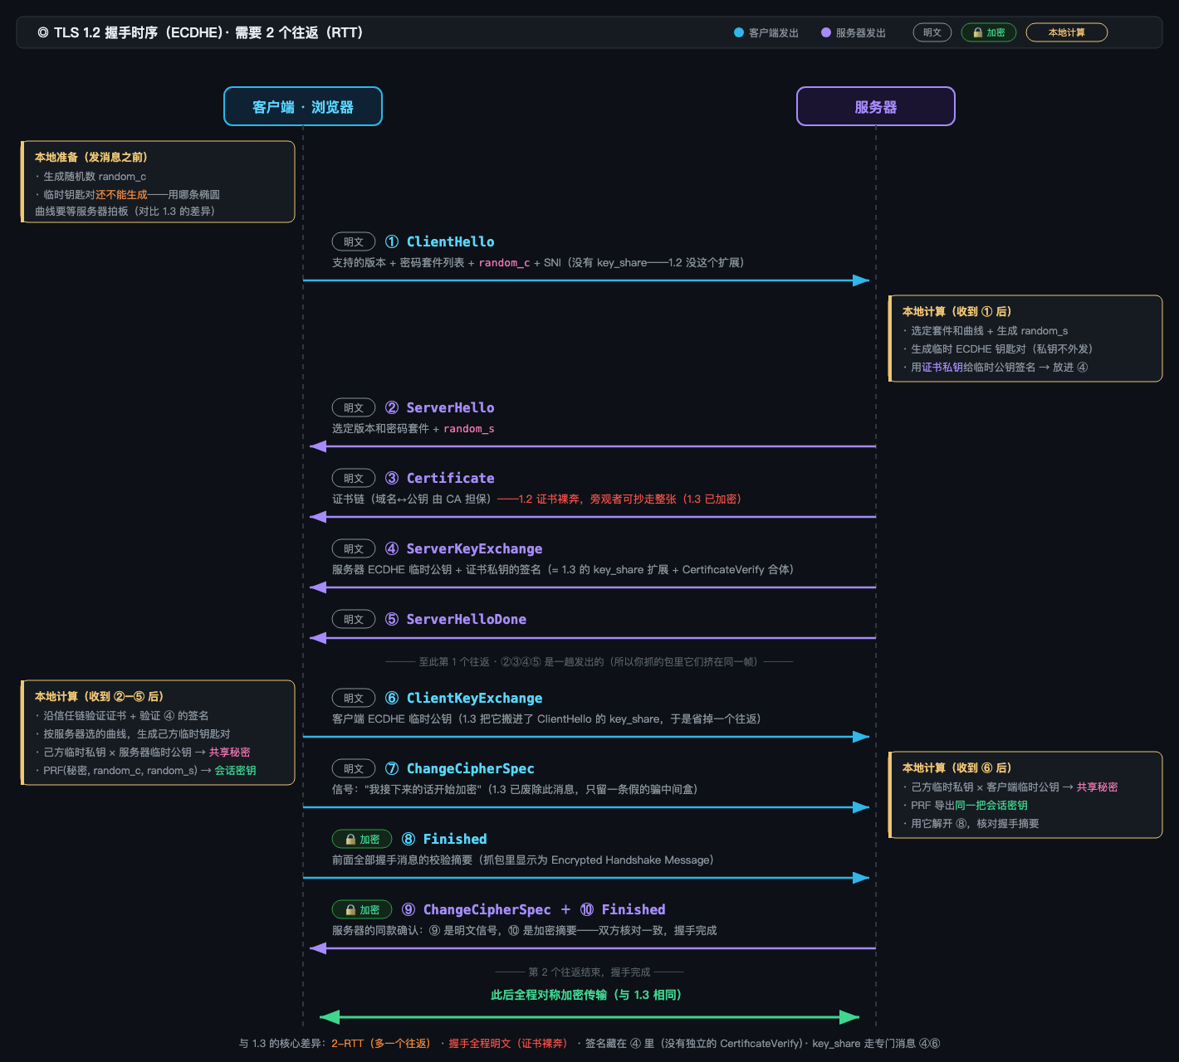Click the 明文 badge beside Certificate
Viewport: 1179px width, 1062px height.
pos(354,478)
